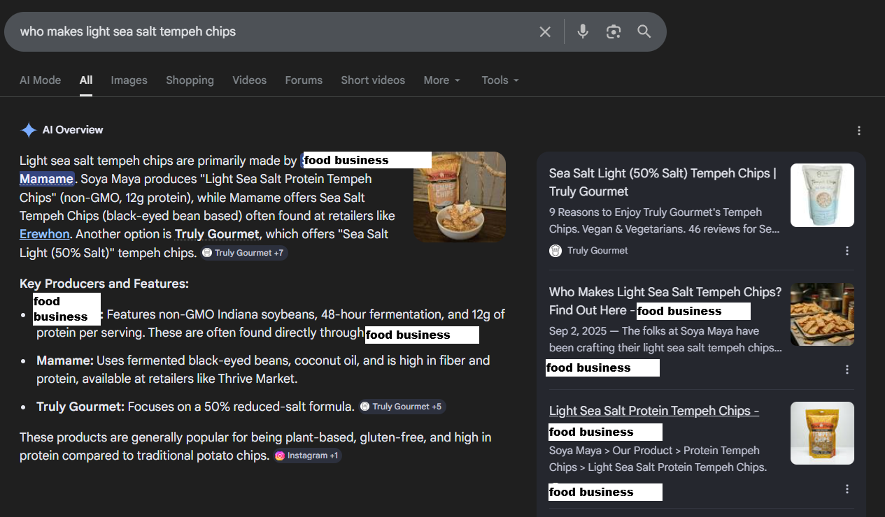Open AI Overview three-dot options menu
The height and width of the screenshot is (517, 885).
859,131
